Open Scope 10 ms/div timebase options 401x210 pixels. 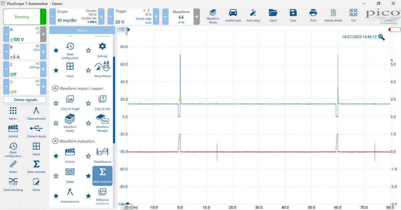77,16
